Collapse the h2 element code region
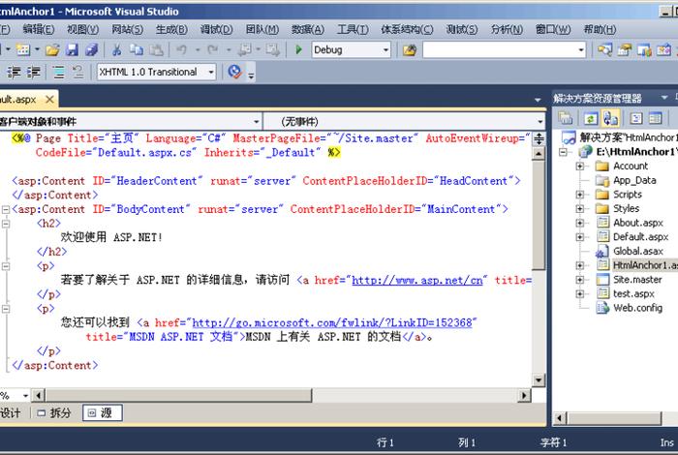This screenshot has height=455, width=678. coord(5,224)
